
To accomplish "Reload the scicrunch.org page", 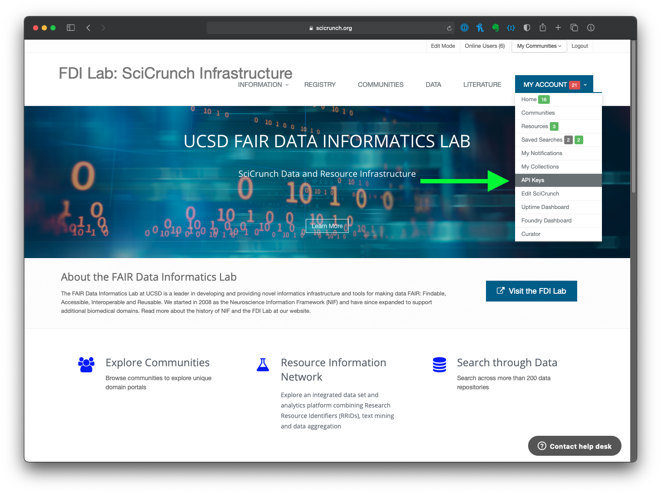I will 449,28.
